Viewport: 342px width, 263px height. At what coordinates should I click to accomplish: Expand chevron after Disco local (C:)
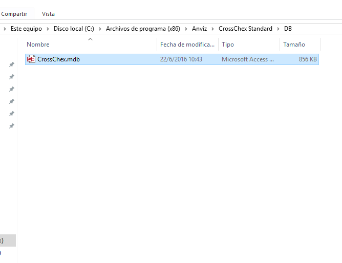[100, 29]
